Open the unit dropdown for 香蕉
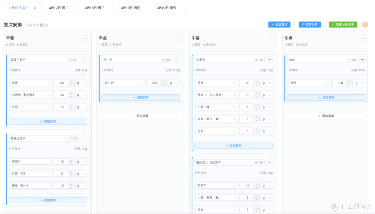375x214 pixels. [359, 83]
